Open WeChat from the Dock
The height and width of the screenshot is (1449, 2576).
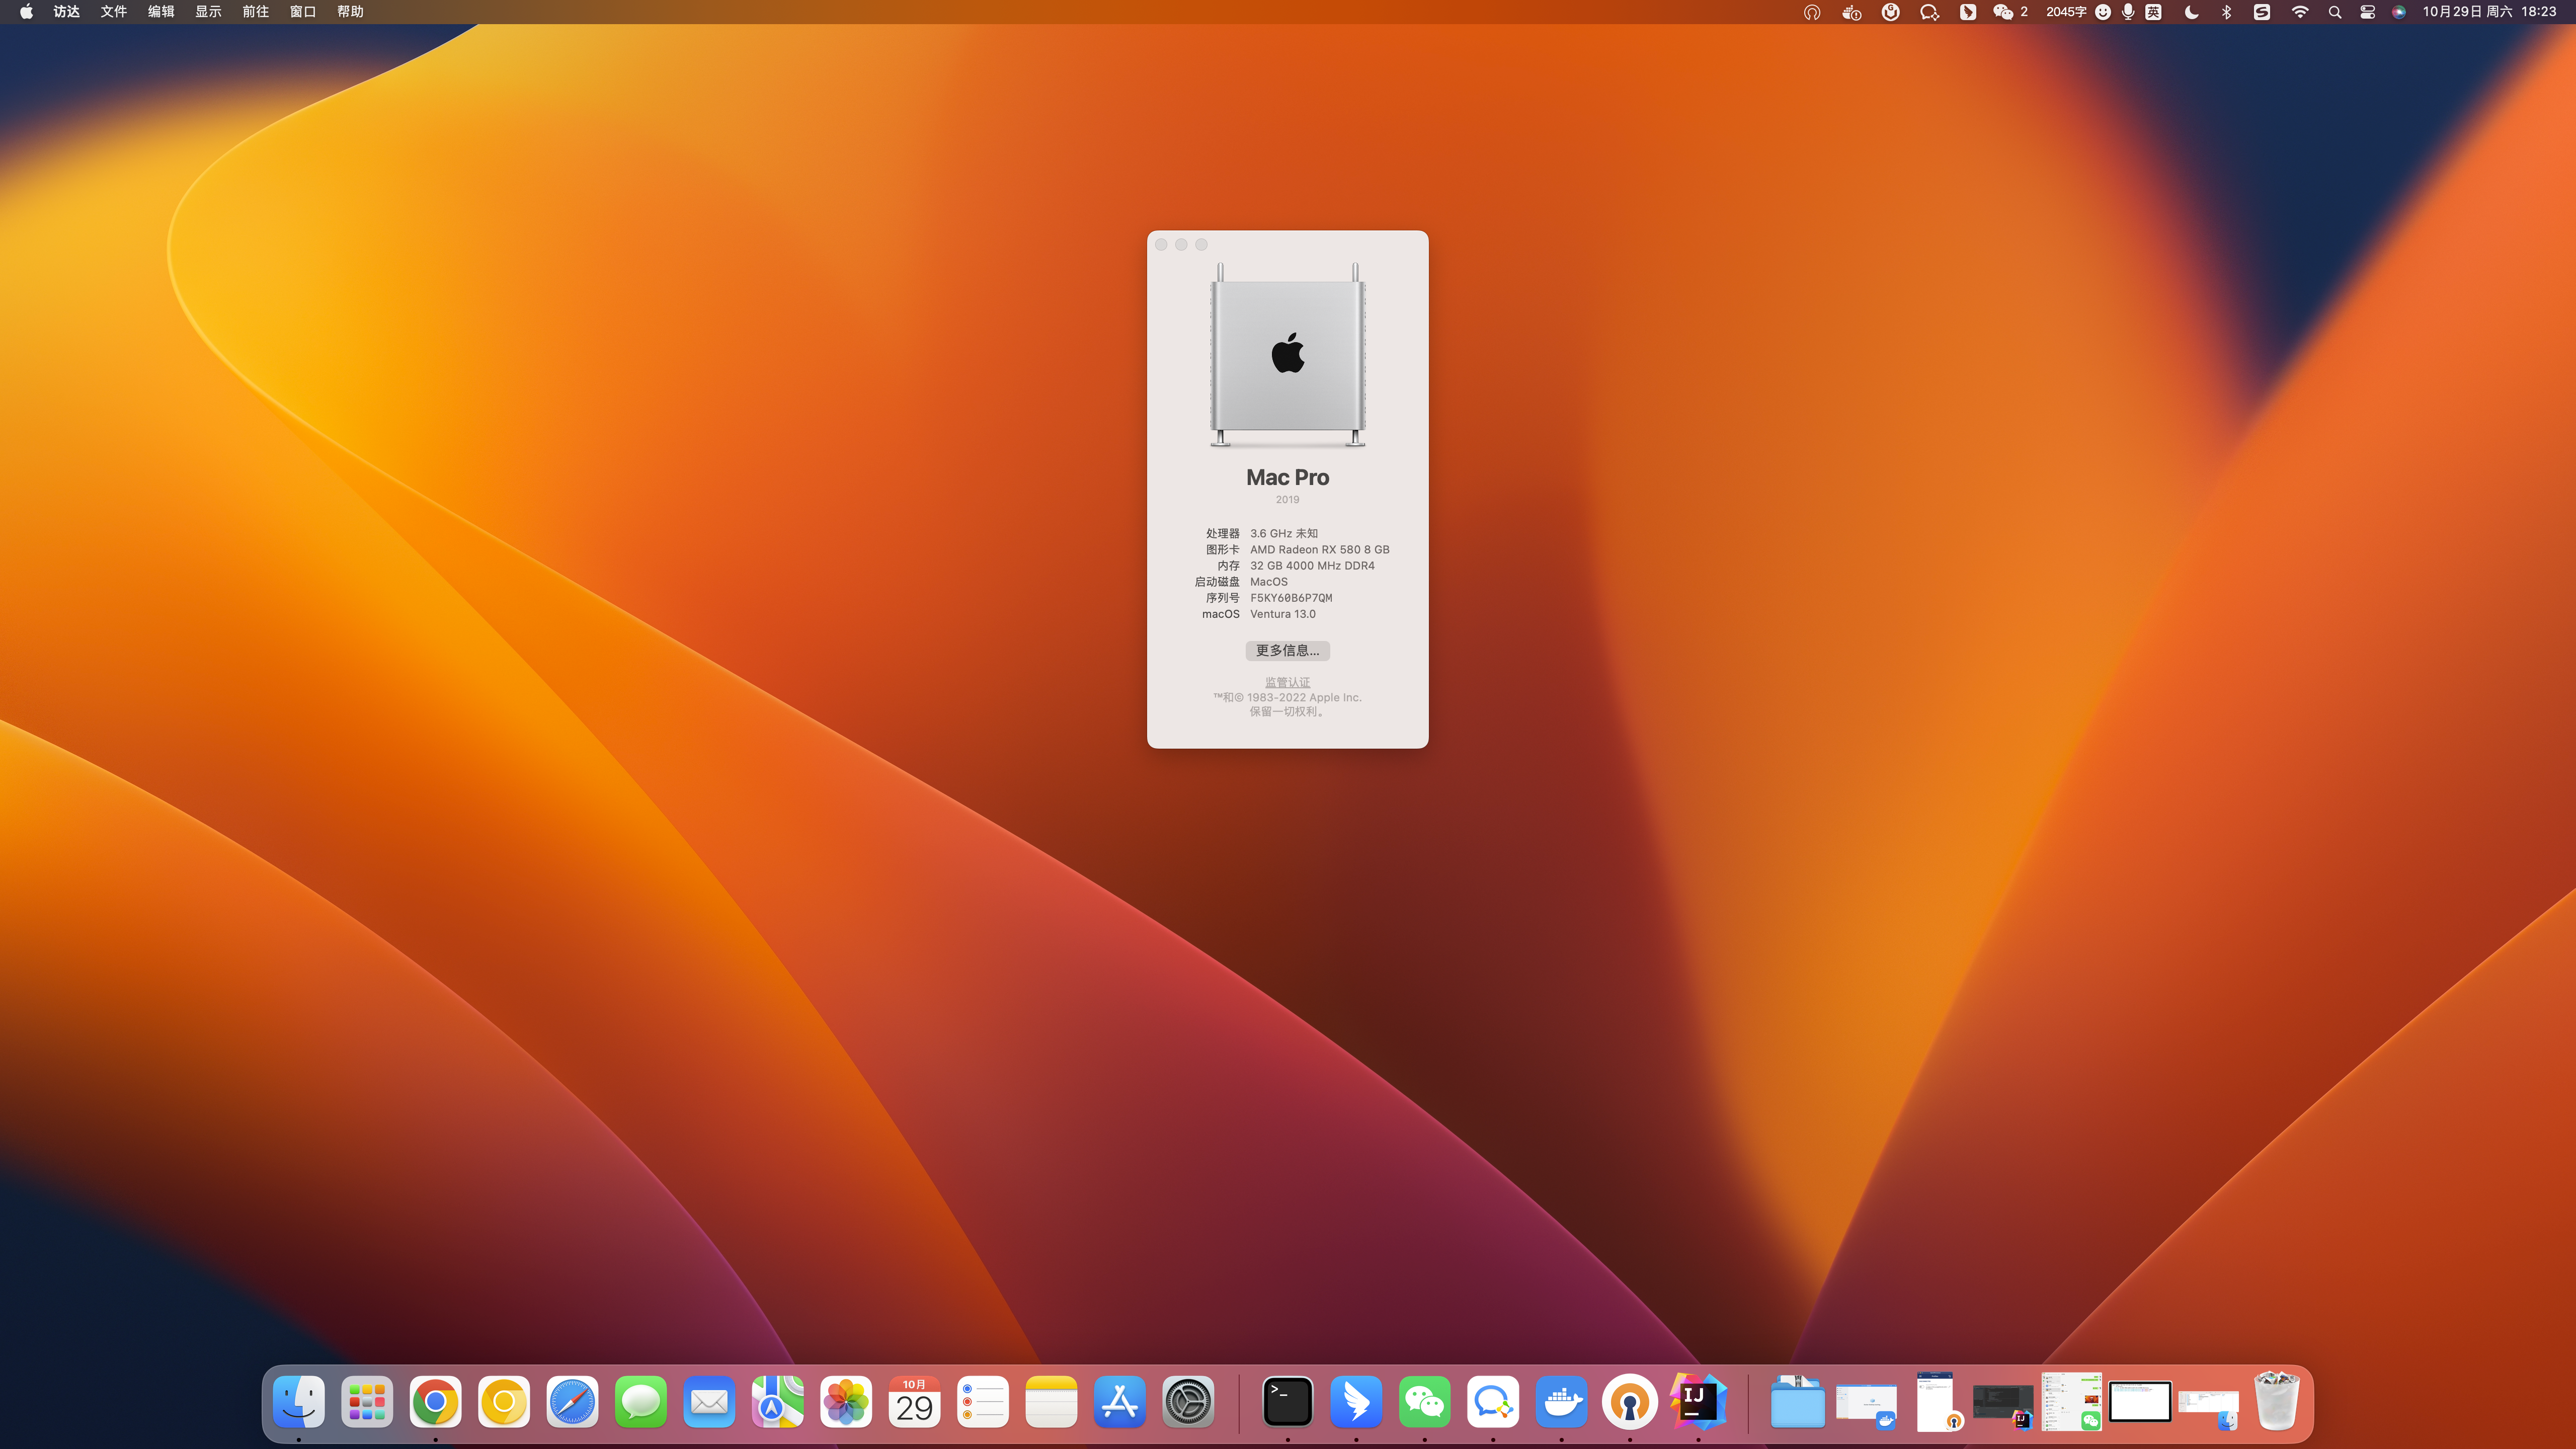[1424, 1402]
